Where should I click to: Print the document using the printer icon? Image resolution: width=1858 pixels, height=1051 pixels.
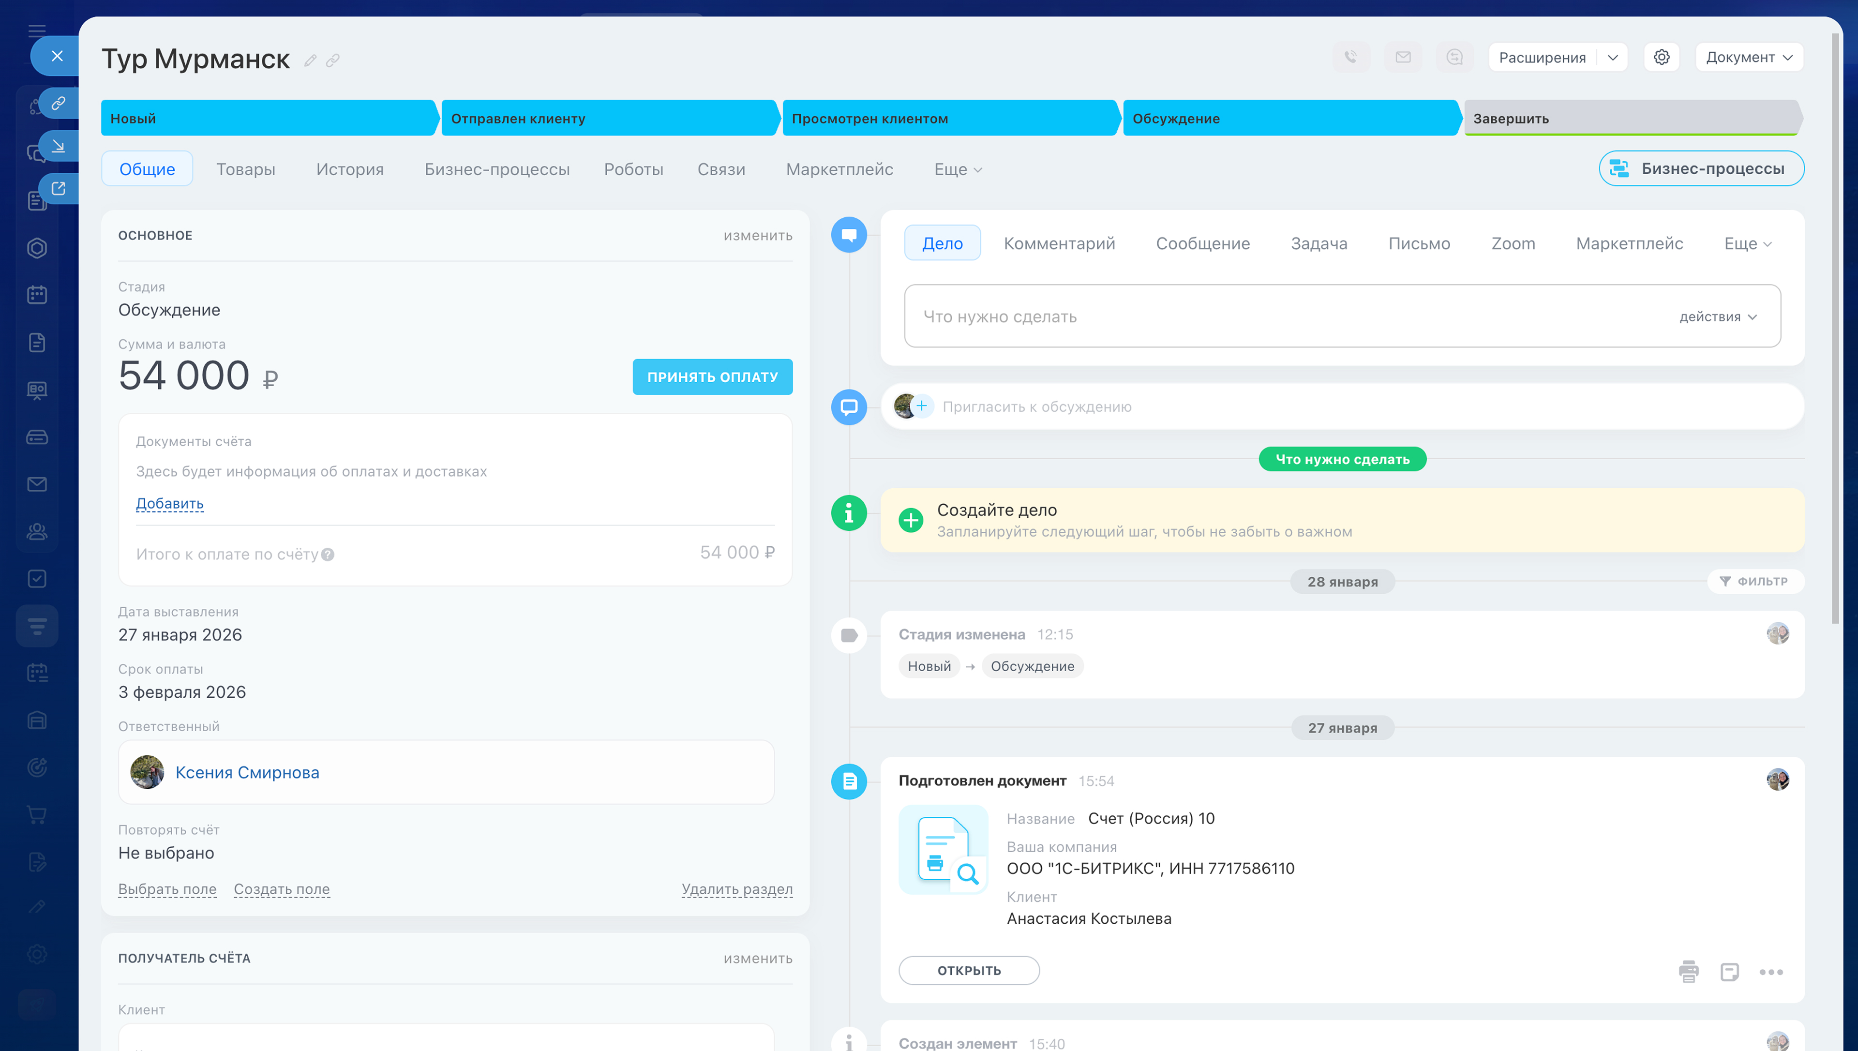(x=1689, y=972)
